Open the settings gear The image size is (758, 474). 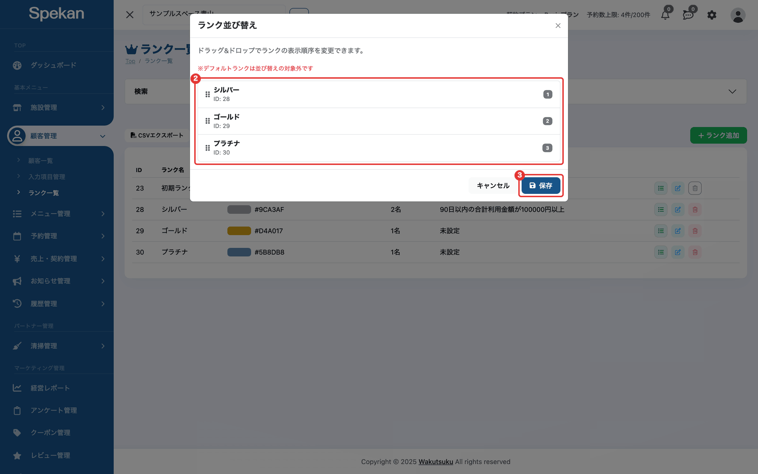pyautogui.click(x=712, y=15)
